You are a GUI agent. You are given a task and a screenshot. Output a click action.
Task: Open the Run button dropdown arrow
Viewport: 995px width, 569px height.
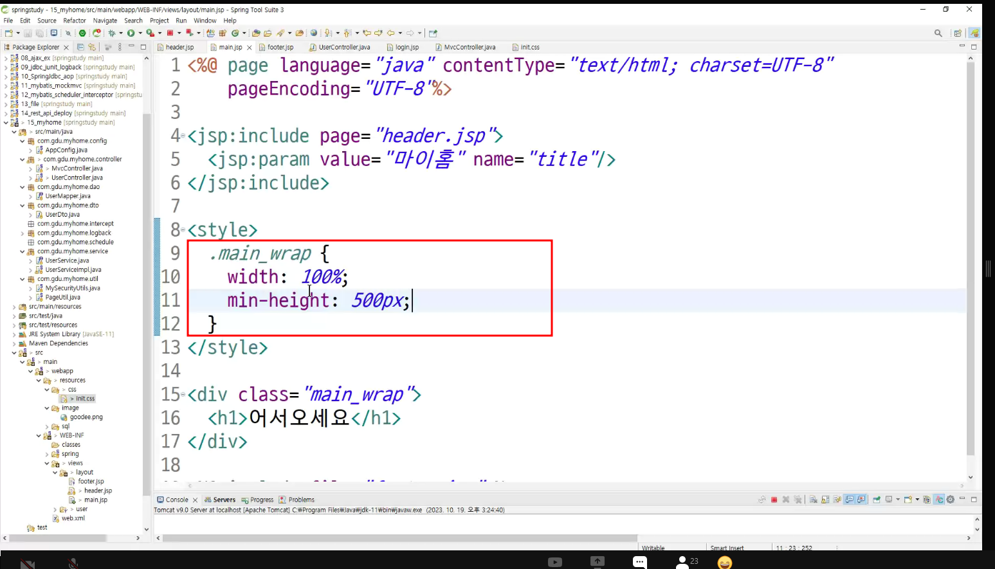click(140, 33)
